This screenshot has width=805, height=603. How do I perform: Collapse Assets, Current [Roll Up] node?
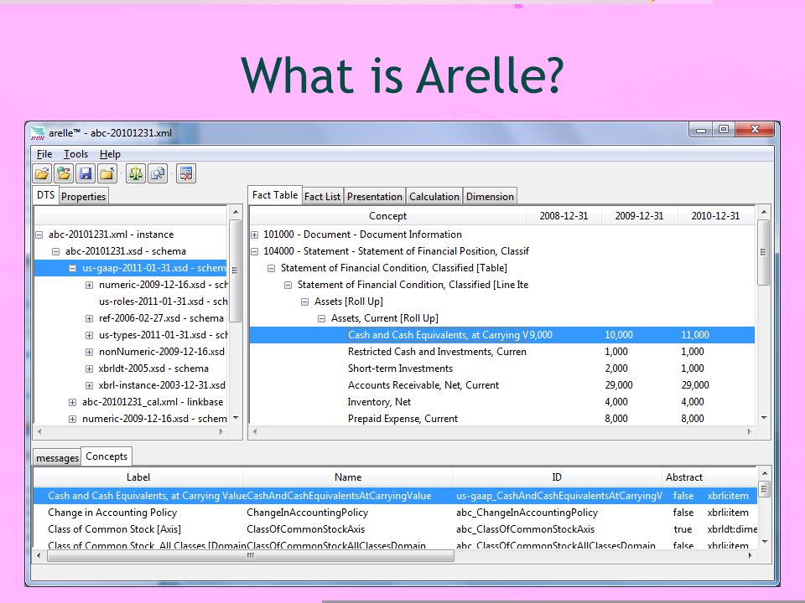[x=322, y=318]
